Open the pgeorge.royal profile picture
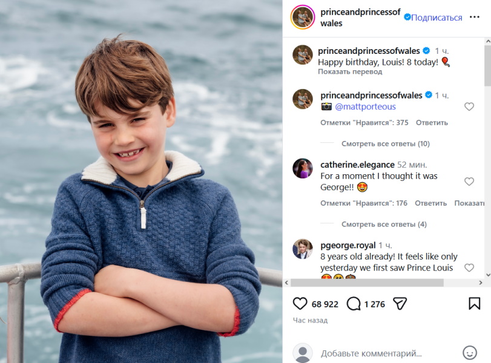 click(303, 249)
